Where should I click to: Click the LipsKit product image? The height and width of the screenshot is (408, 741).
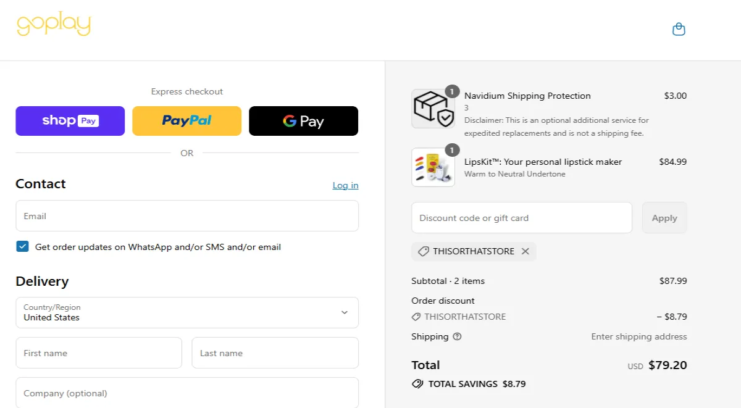(x=433, y=167)
